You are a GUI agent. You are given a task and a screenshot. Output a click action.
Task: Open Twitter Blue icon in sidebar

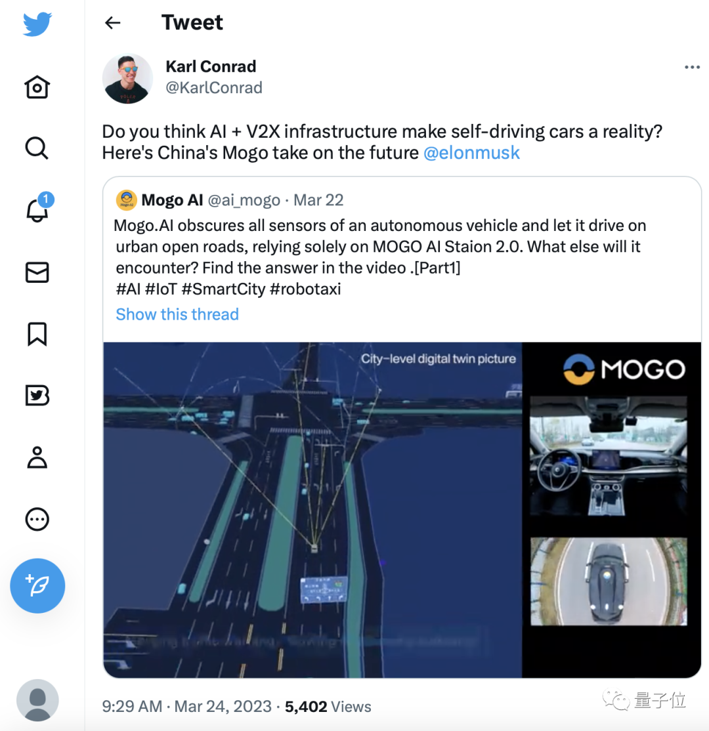pyautogui.click(x=37, y=395)
